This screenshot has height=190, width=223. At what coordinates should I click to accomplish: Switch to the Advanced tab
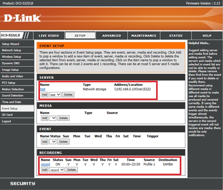(x=111, y=36)
